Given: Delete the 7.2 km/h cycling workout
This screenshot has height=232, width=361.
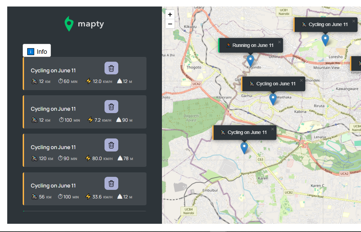Looking at the screenshot, I should (111, 107).
